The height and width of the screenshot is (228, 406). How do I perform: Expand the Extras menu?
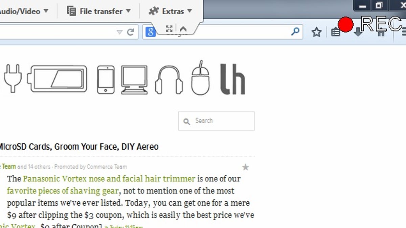pyautogui.click(x=171, y=11)
